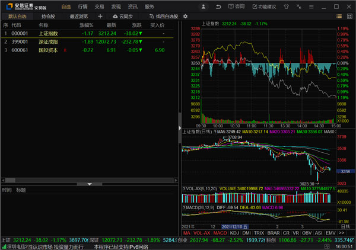Show more indicators with >> arrow
Viewport: 356px width, 250px height.
(342, 233)
